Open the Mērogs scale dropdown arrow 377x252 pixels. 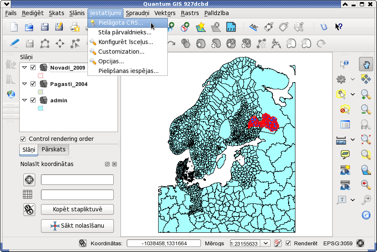[x=265, y=243]
